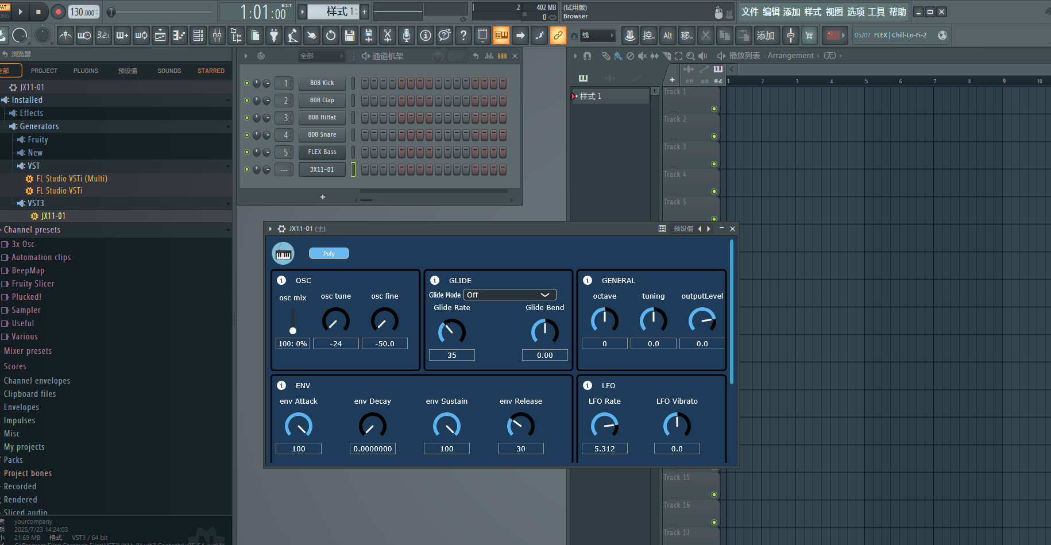Mute Track 1 in the playlist
Viewport: 1051px width, 545px height.
click(714, 109)
